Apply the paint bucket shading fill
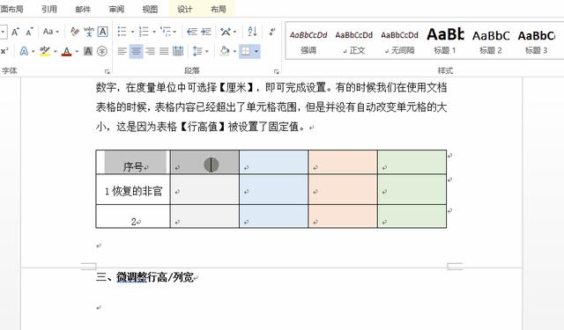This screenshot has width=564, height=330. click(225, 51)
